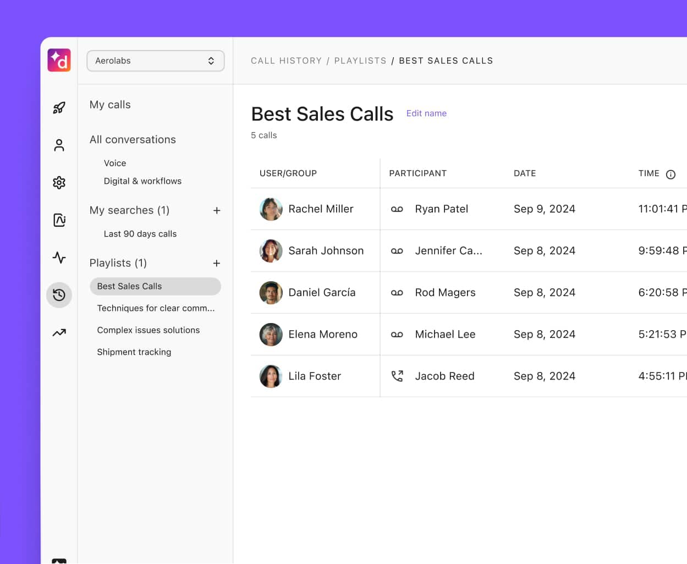This screenshot has width=687, height=564.
Task: Select My calls in the sidebar
Action: 110,105
